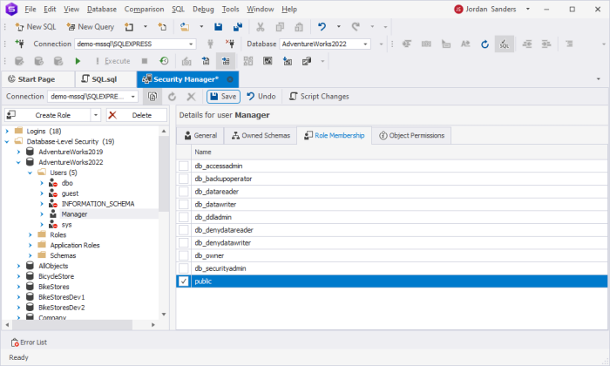Viewport: 610px width, 366px height.
Task: Click the Undo arrow in main toolbar
Action: [x=322, y=27]
